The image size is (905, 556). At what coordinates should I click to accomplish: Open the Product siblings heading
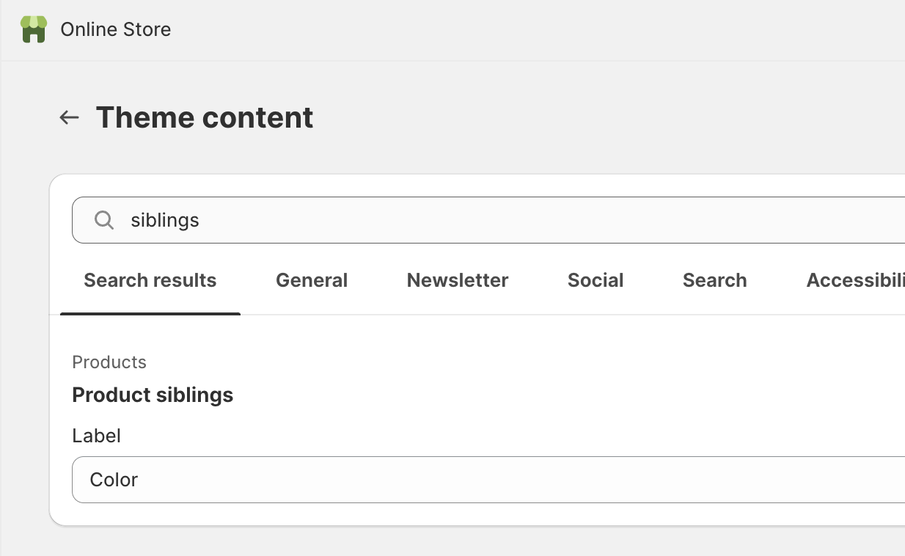coord(153,395)
